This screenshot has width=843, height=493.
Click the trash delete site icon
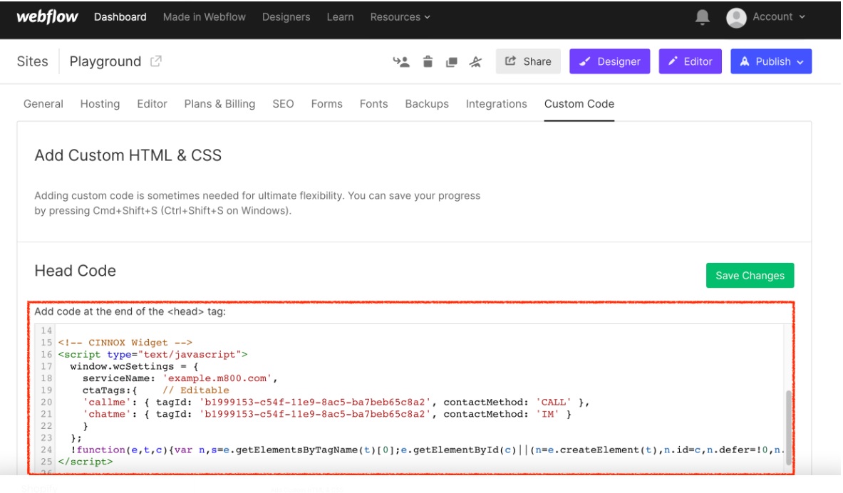click(428, 62)
